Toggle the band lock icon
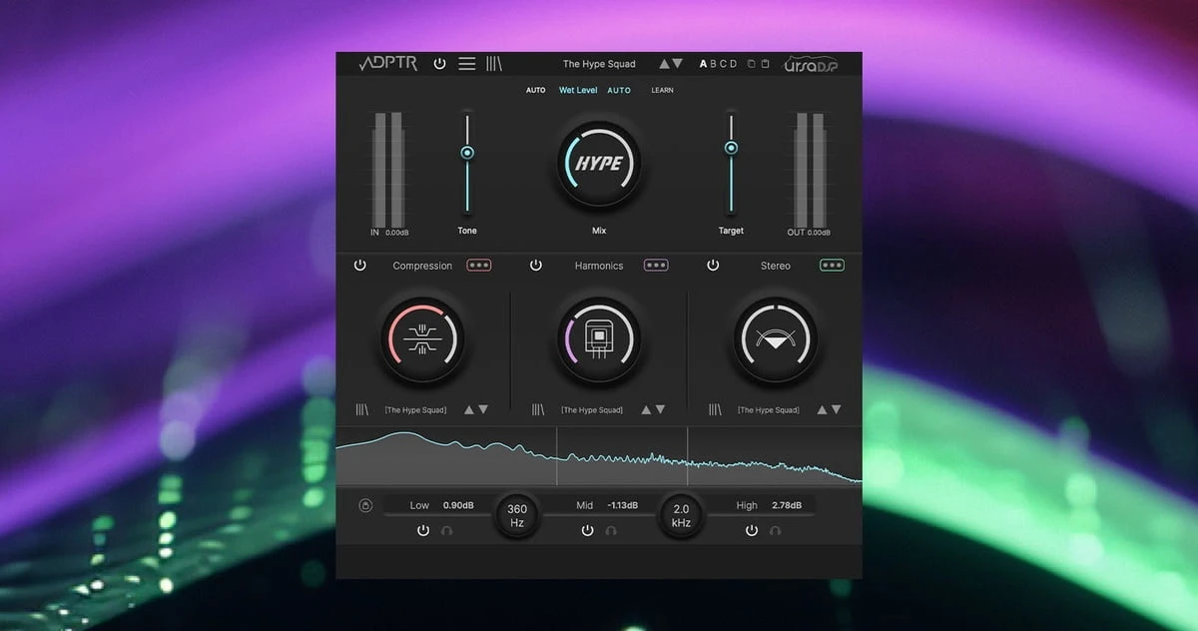Screen dimensions: 1198x631 365,505
